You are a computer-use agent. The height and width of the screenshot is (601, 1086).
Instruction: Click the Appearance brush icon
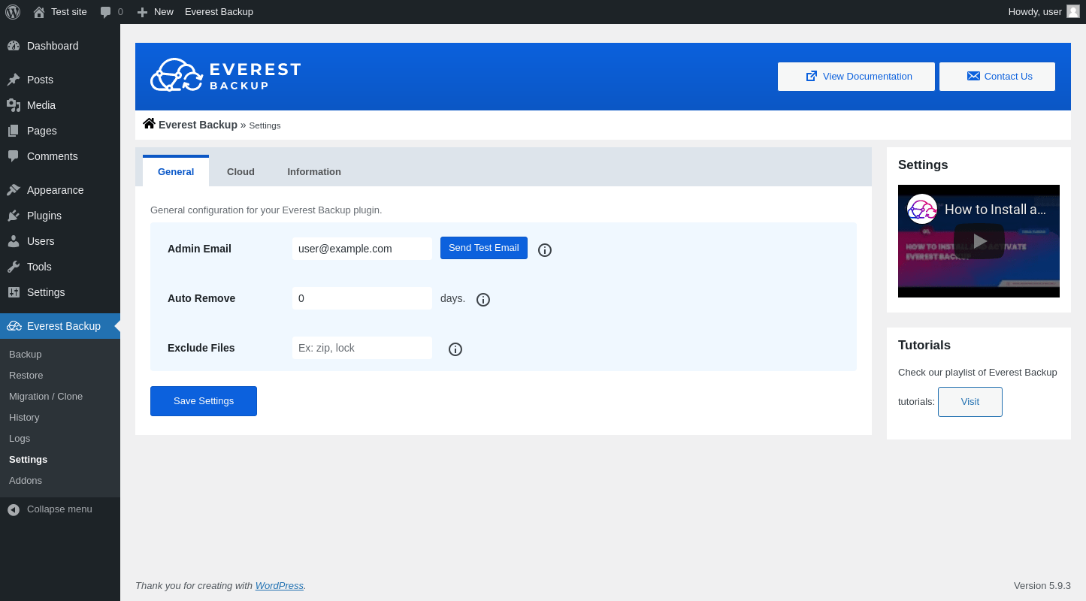pyautogui.click(x=14, y=190)
